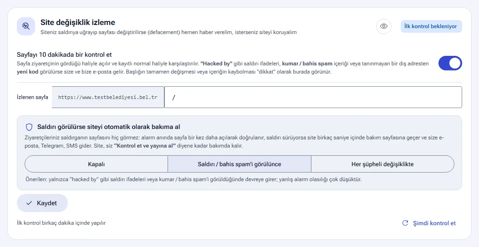
Task: Select the Kapalı option
Action: (x=96, y=164)
